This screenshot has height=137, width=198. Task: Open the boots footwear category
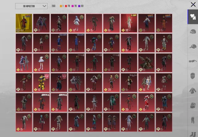[x=193, y=134]
